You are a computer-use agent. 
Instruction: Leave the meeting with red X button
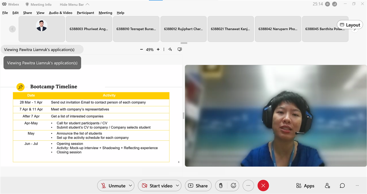(x=263, y=186)
